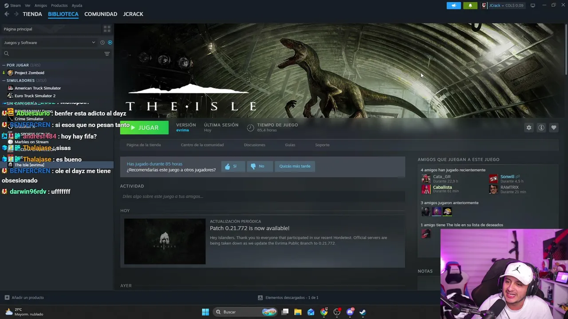This screenshot has height=319, width=568.
Task: Open the library advanced filter options
Action: click(x=107, y=54)
